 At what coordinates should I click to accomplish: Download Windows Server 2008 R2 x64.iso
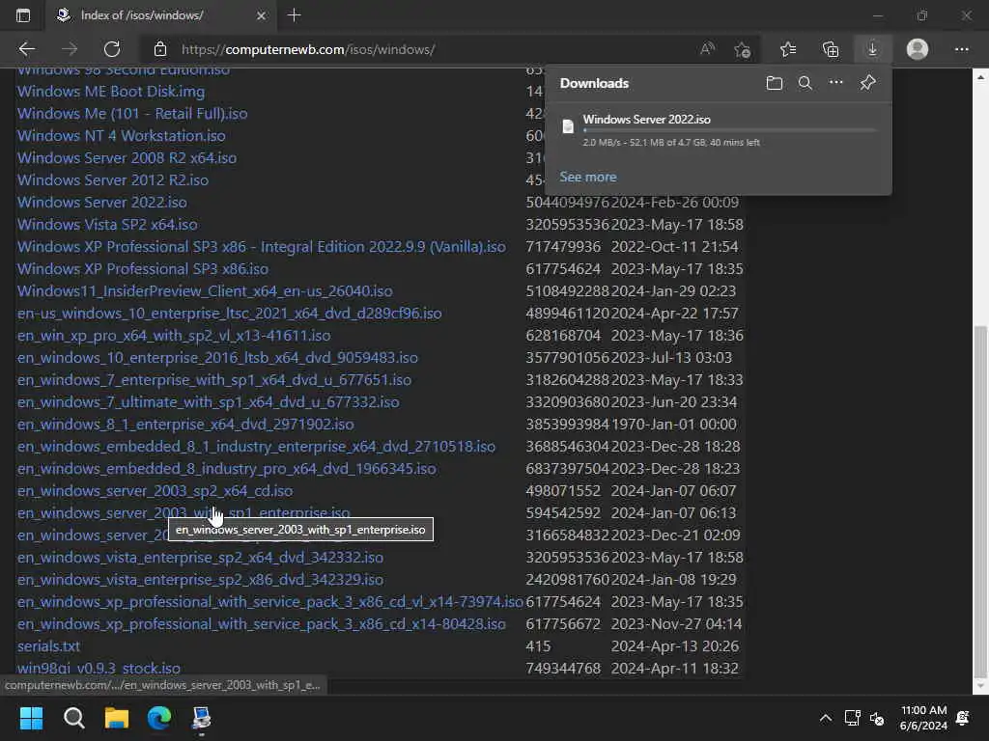(127, 157)
